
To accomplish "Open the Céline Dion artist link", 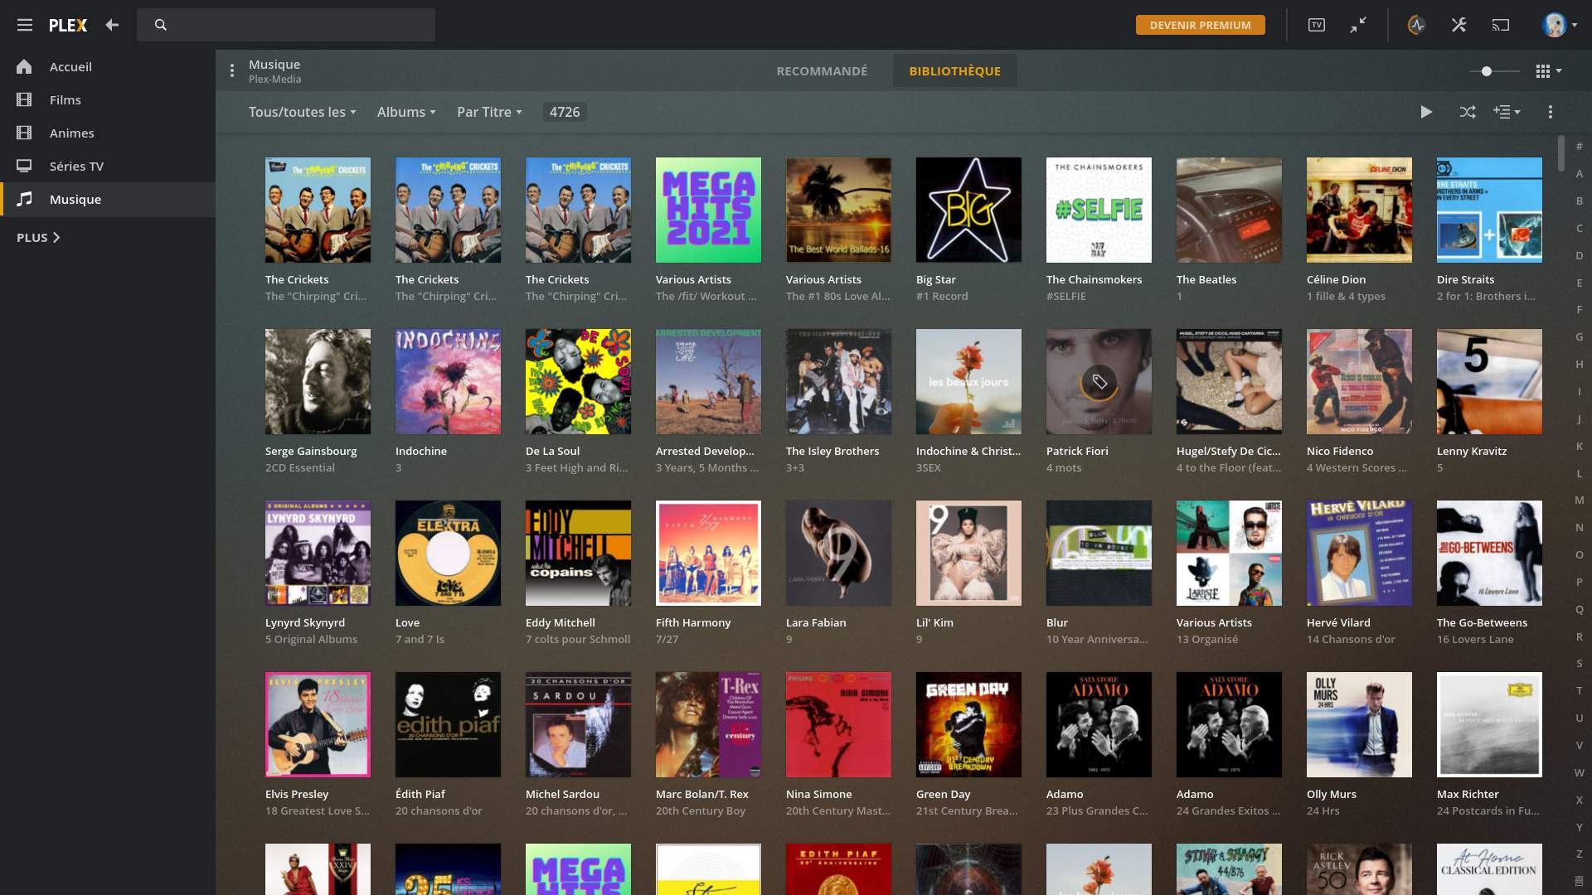I will click(1336, 279).
